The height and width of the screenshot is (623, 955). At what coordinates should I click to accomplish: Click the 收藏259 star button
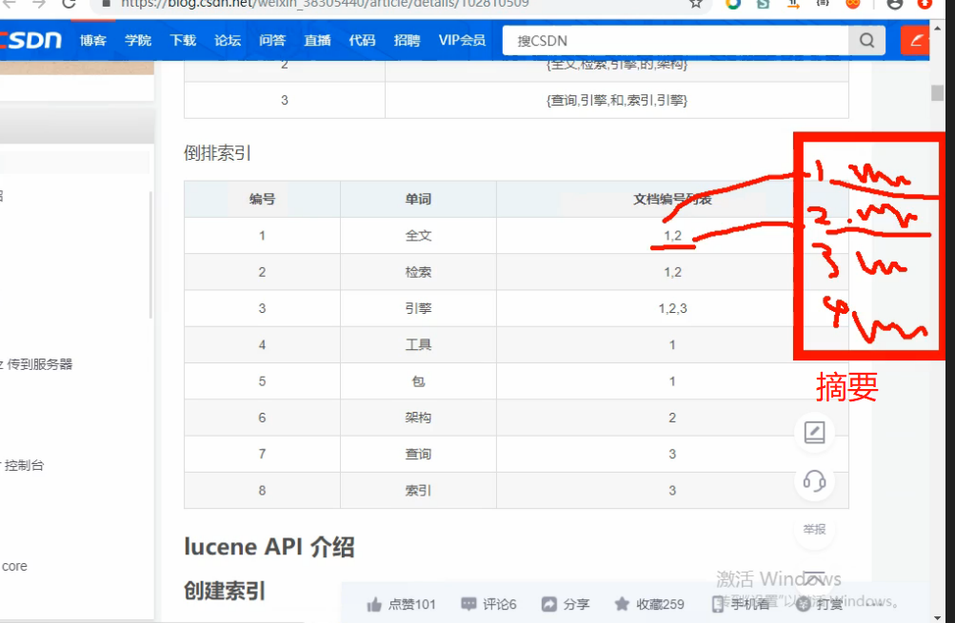[649, 604]
